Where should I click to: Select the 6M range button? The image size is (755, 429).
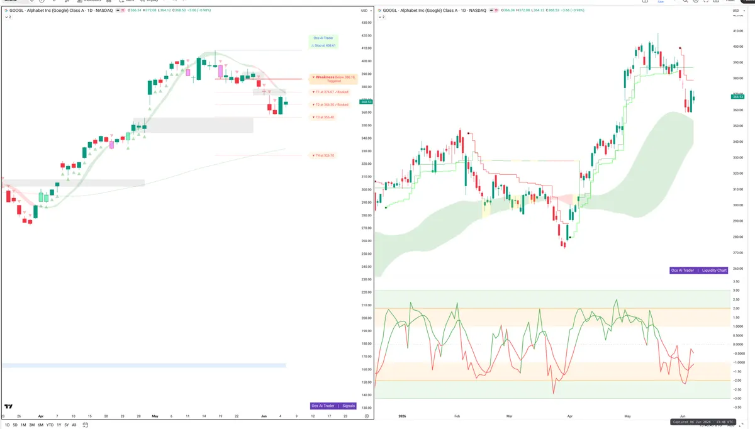click(41, 425)
